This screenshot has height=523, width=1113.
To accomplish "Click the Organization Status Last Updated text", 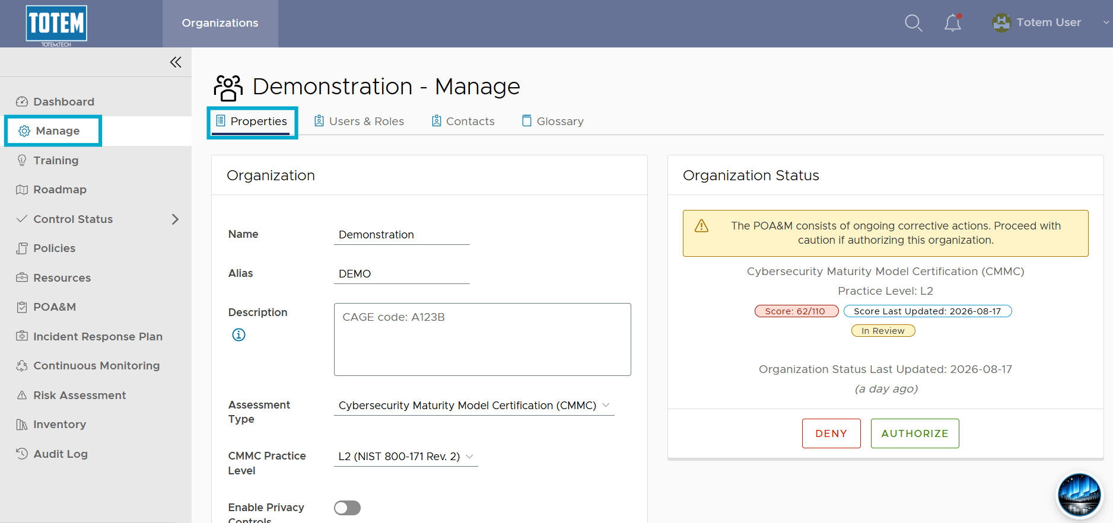I will tap(885, 369).
